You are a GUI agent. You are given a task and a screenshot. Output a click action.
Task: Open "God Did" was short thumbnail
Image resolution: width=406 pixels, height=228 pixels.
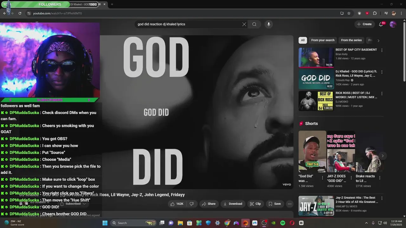point(312,151)
